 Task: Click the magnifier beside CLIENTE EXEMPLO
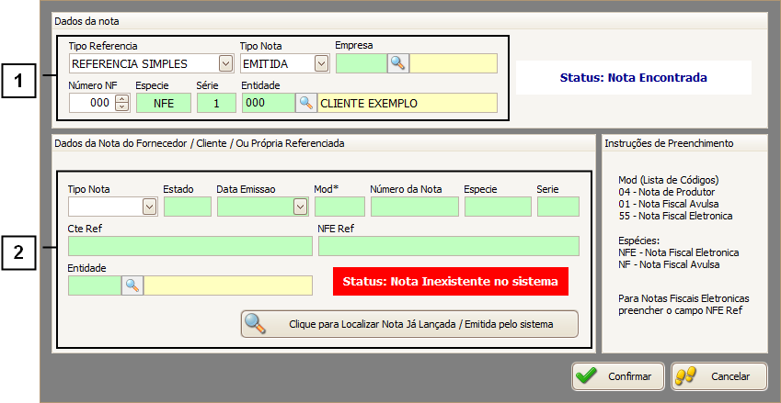point(305,103)
